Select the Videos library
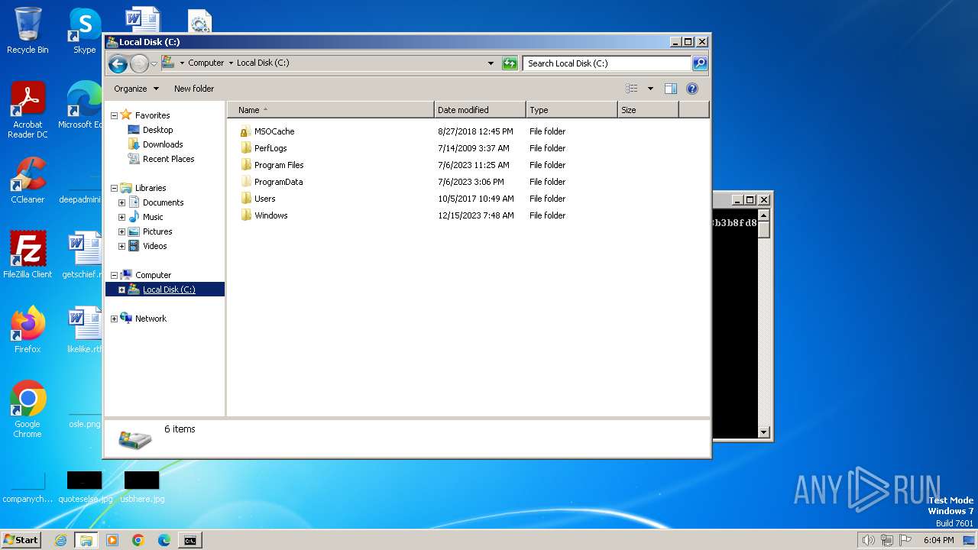This screenshot has width=978, height=550. click(154, 246)
